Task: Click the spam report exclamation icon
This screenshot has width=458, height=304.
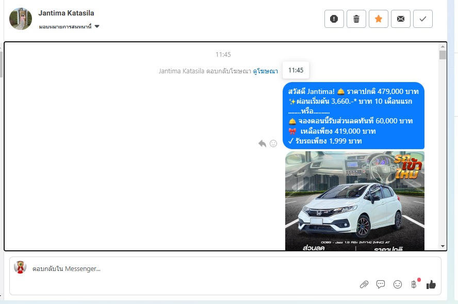Action: click(334, 19)
